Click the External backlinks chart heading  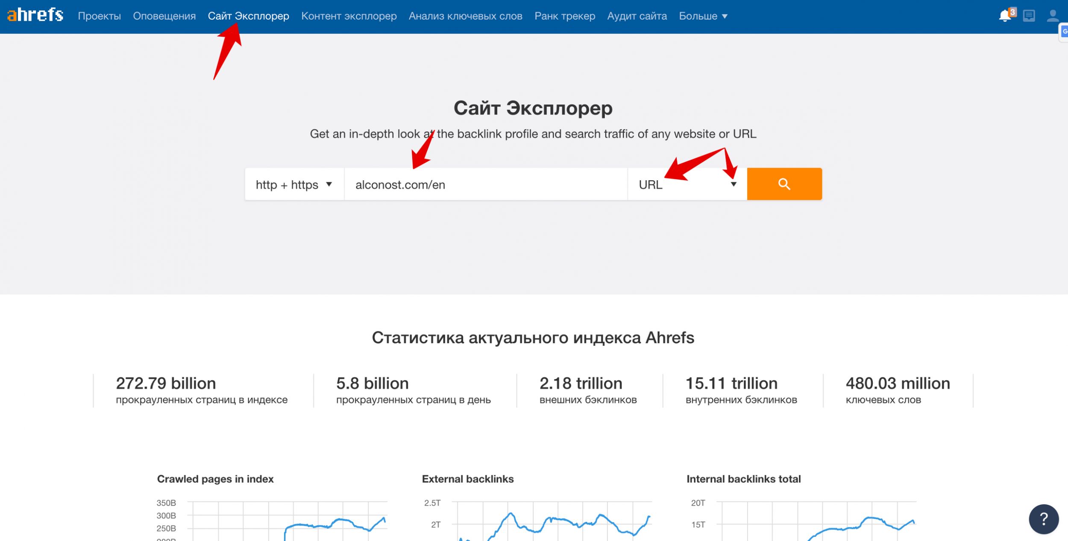pyautogui.click(x=468, y=479)
